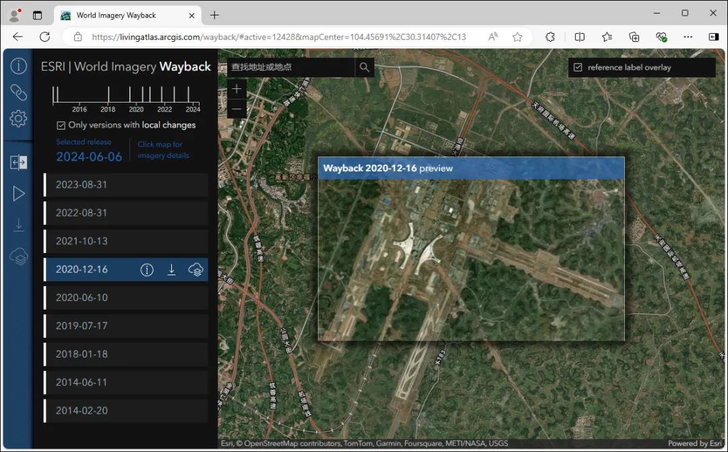The height and width of the screenshot is (452, 728).
Task: Open imagery details for the 2020-12-16 release
Action: tap(147, 269)
